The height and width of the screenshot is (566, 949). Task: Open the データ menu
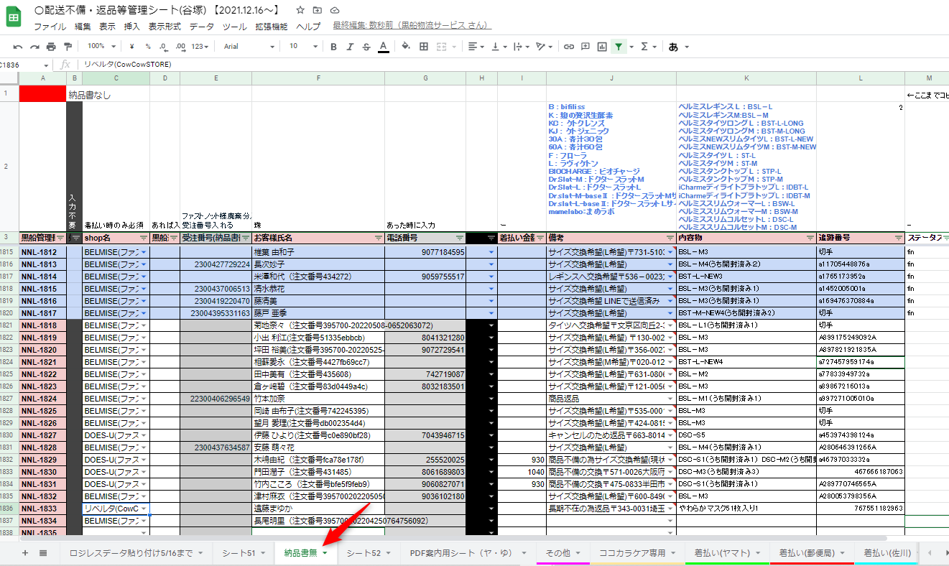[x=202, y=26]
